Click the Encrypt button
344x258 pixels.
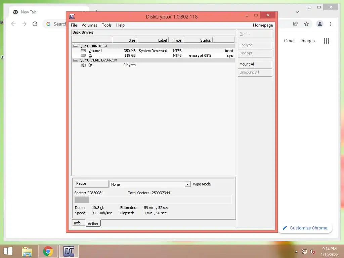point(255,45)
